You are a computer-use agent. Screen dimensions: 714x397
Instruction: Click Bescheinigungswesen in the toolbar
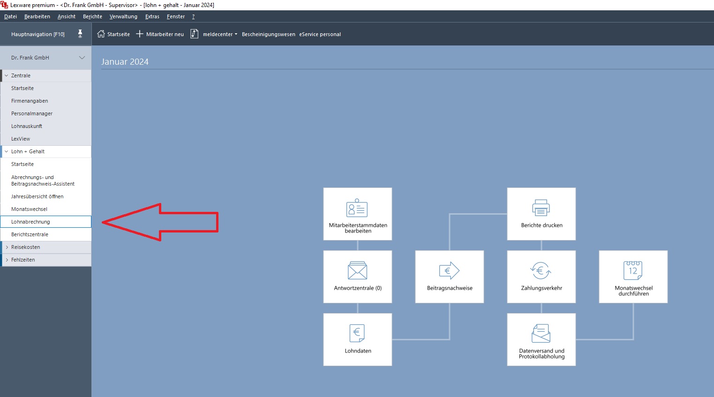click(x=269, y=34)
